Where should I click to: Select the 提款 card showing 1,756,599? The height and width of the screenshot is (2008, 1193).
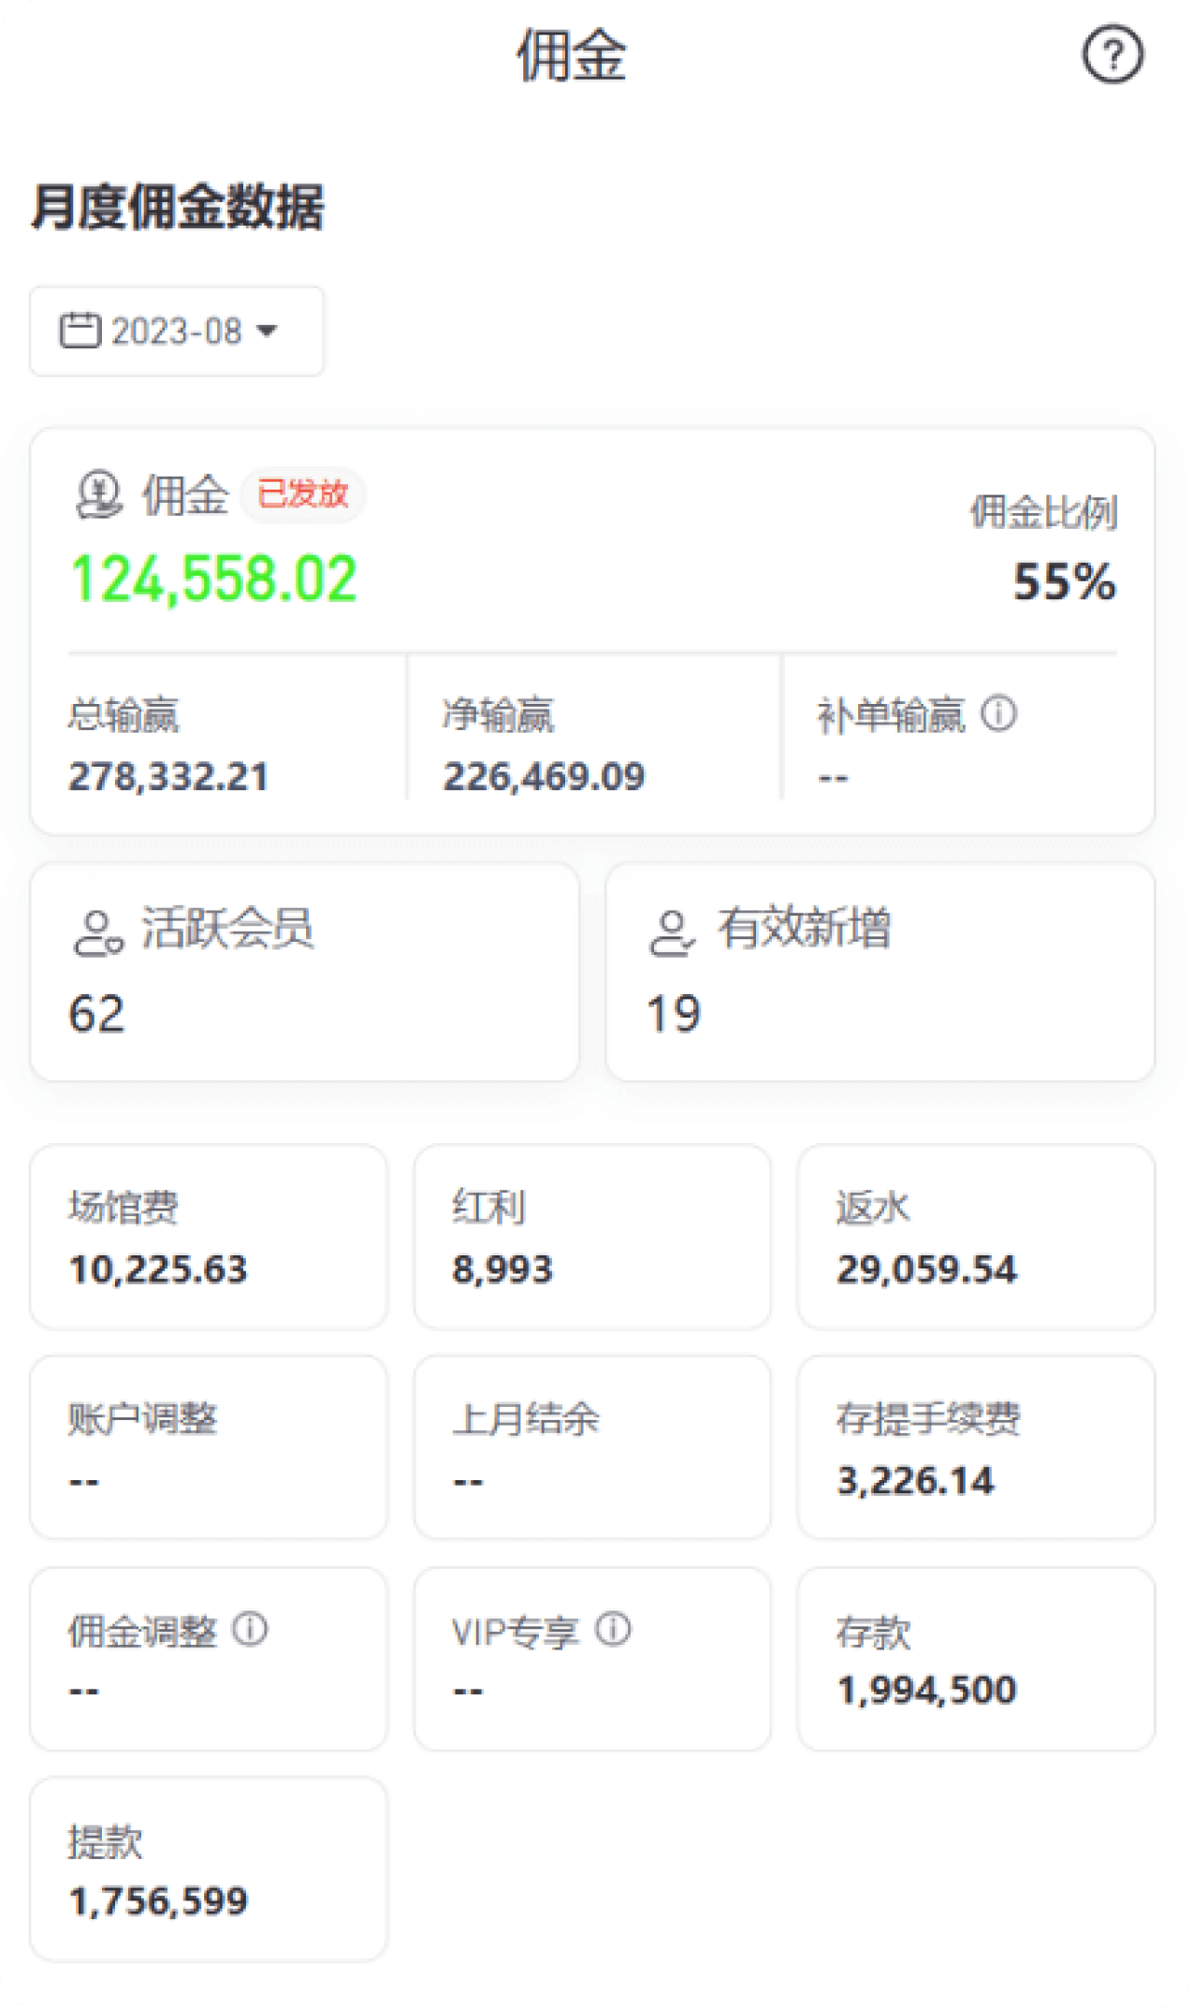[x=209, y=1869]
